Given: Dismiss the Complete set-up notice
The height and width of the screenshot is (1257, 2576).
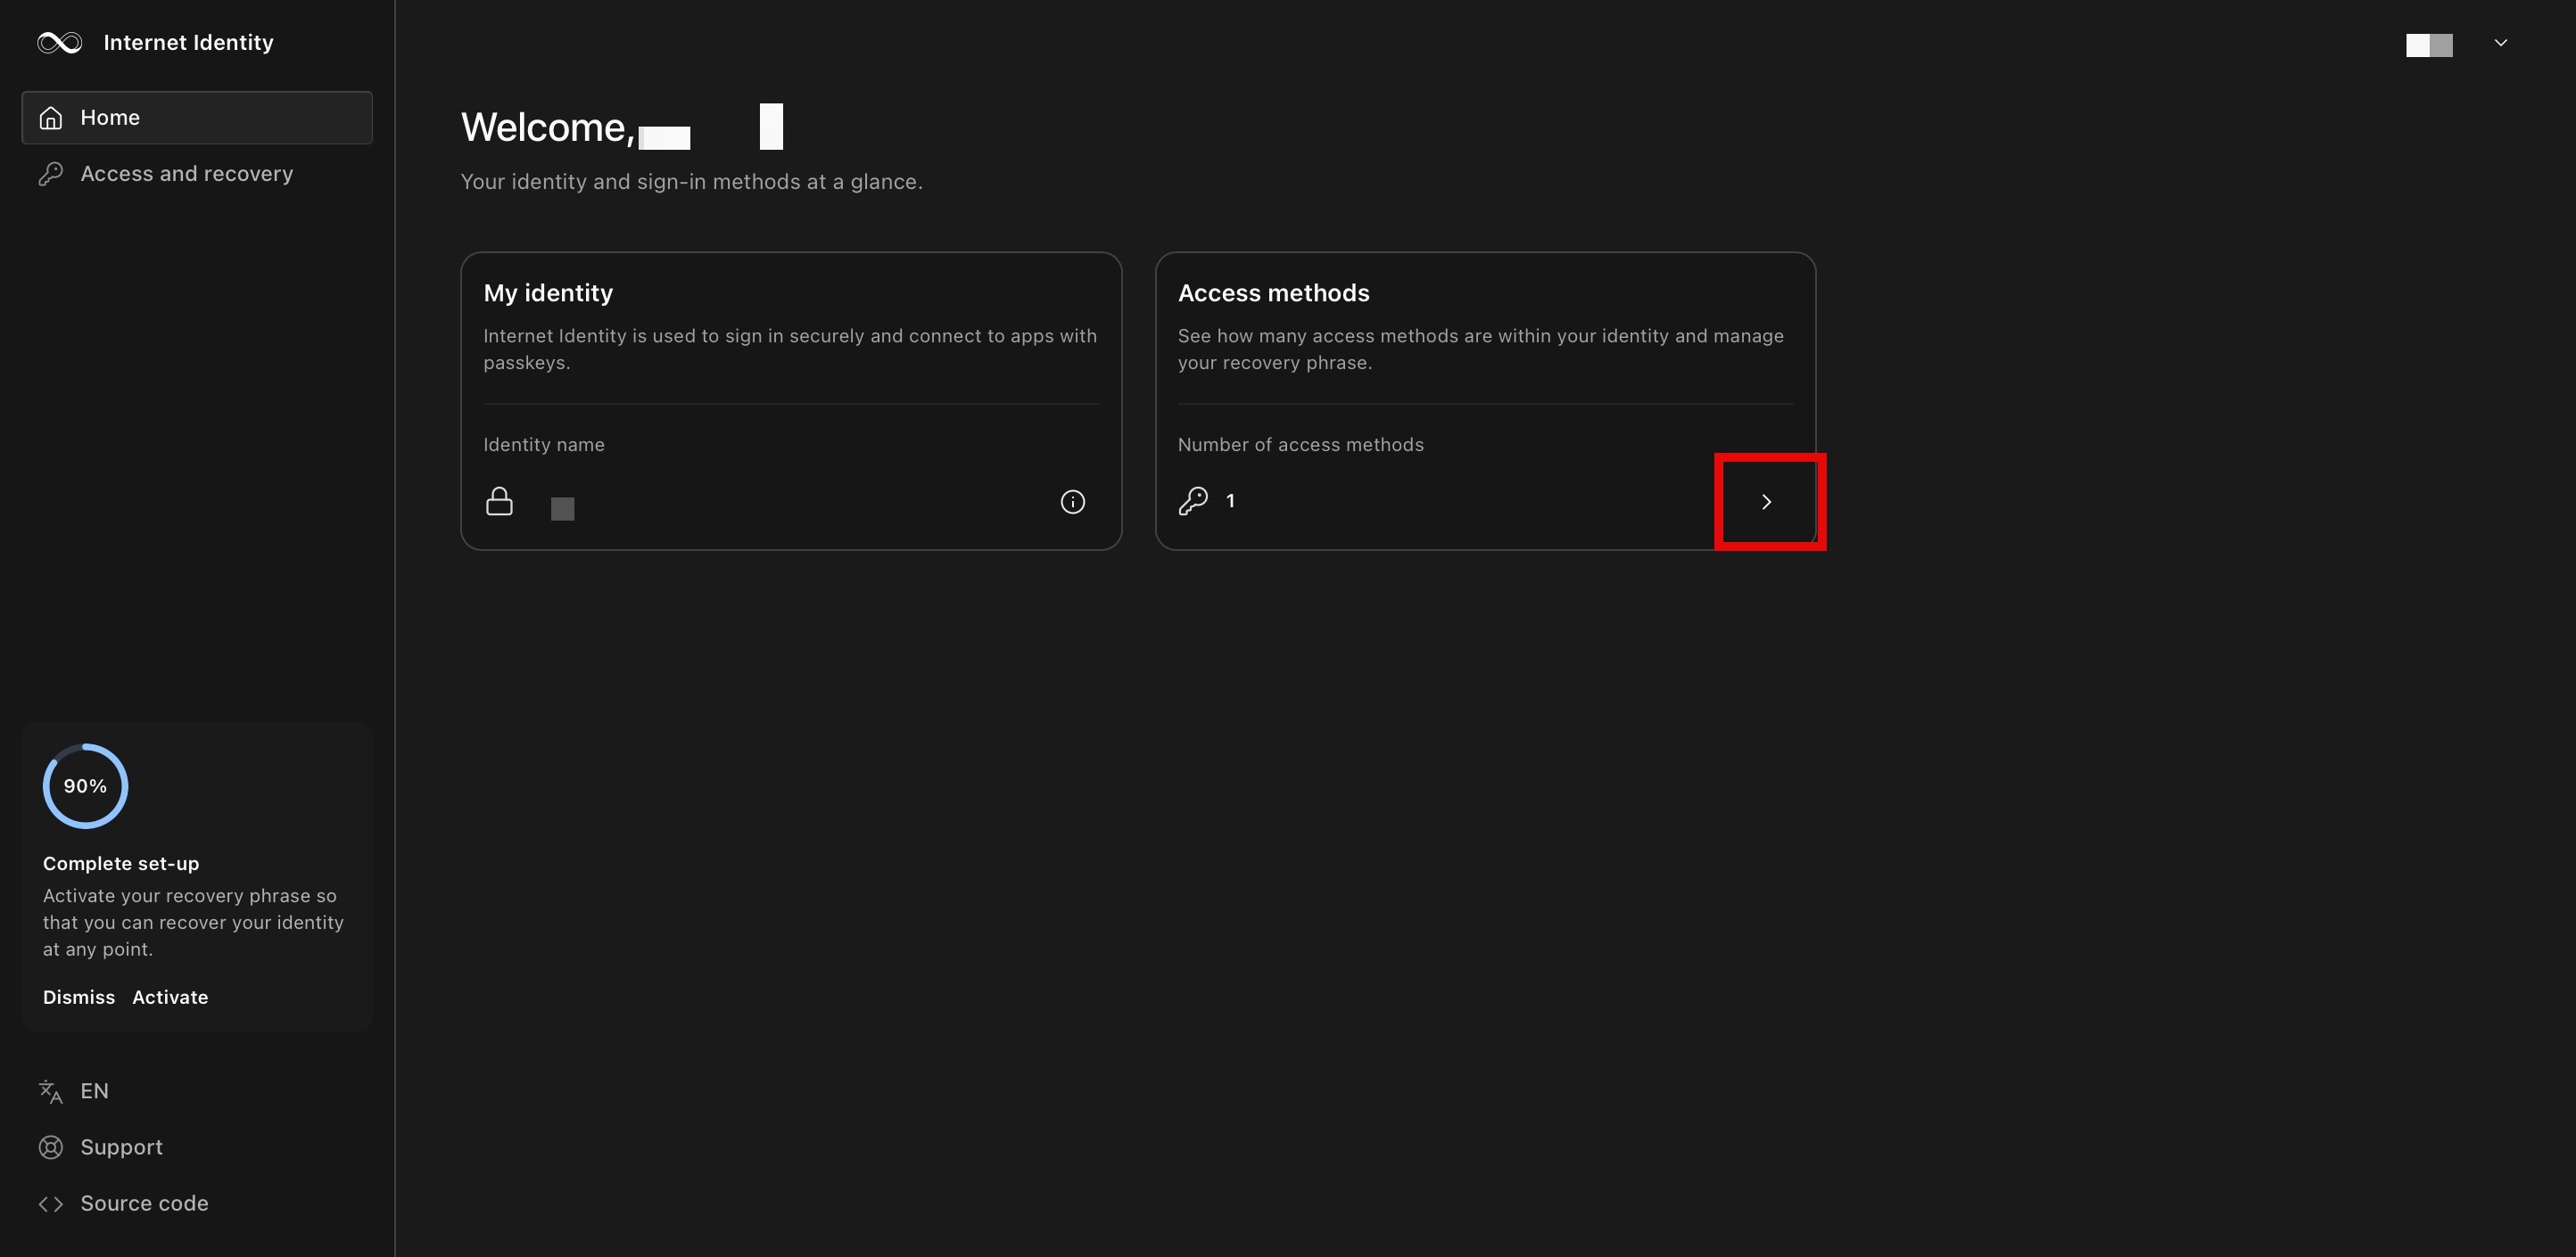Looking at the screenshot, I should point(79,998).
